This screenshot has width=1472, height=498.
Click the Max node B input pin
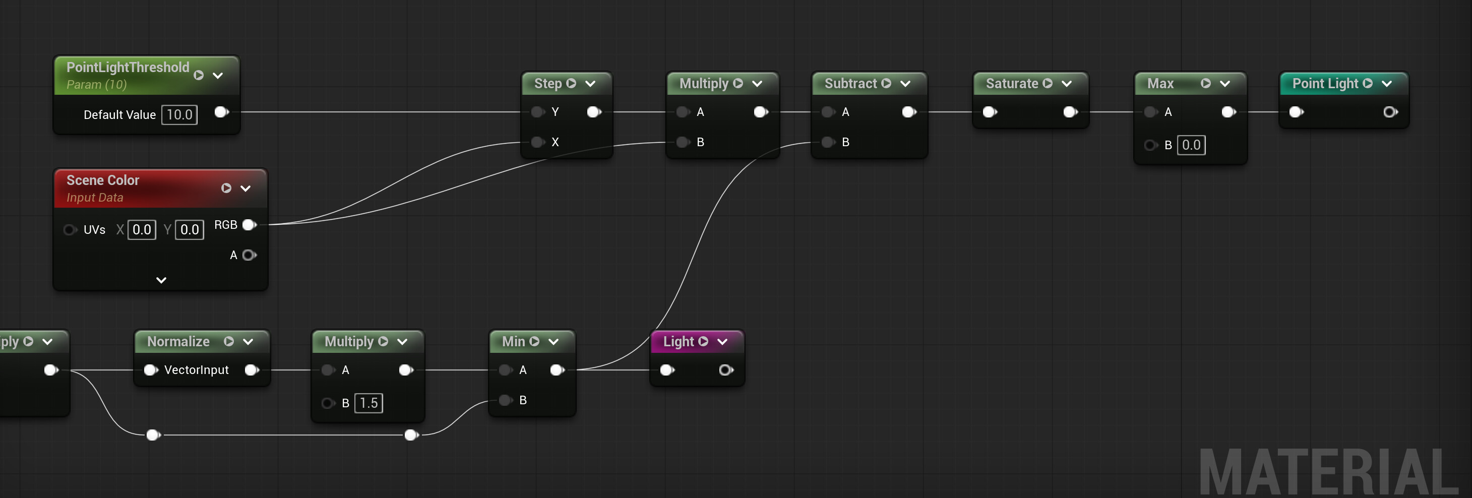coord(1150,145)
